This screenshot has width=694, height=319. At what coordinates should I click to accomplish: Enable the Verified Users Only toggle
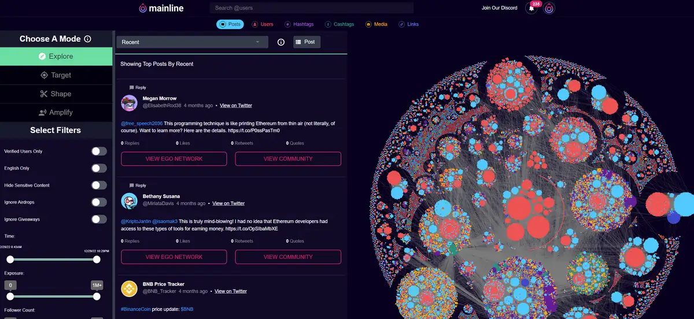pyautogui.click(x=99, y=151)
